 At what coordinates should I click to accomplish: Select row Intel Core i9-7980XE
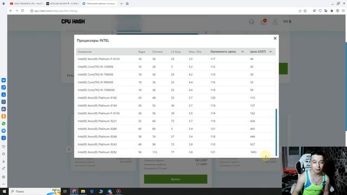[176, 75]
